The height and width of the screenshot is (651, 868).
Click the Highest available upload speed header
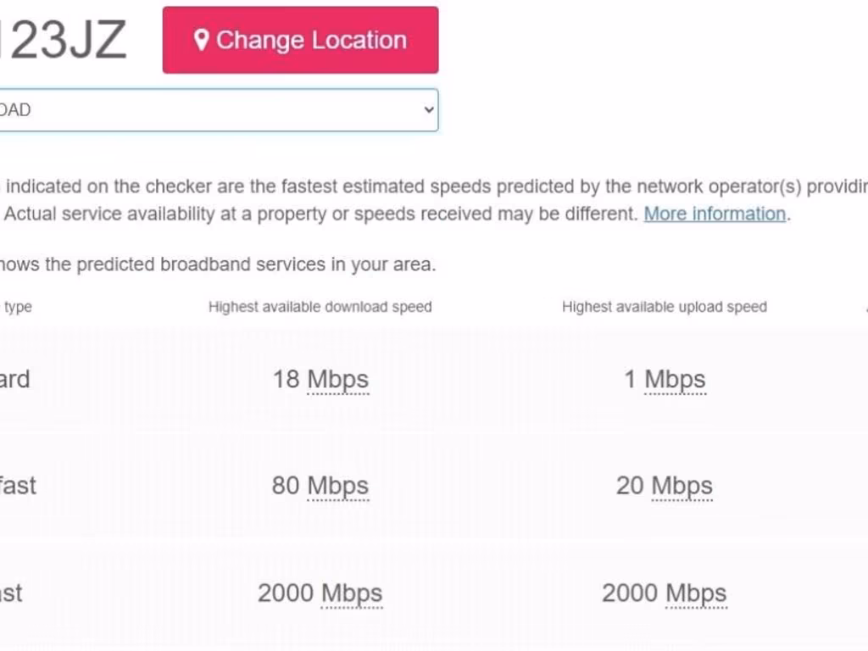point(664,307)
